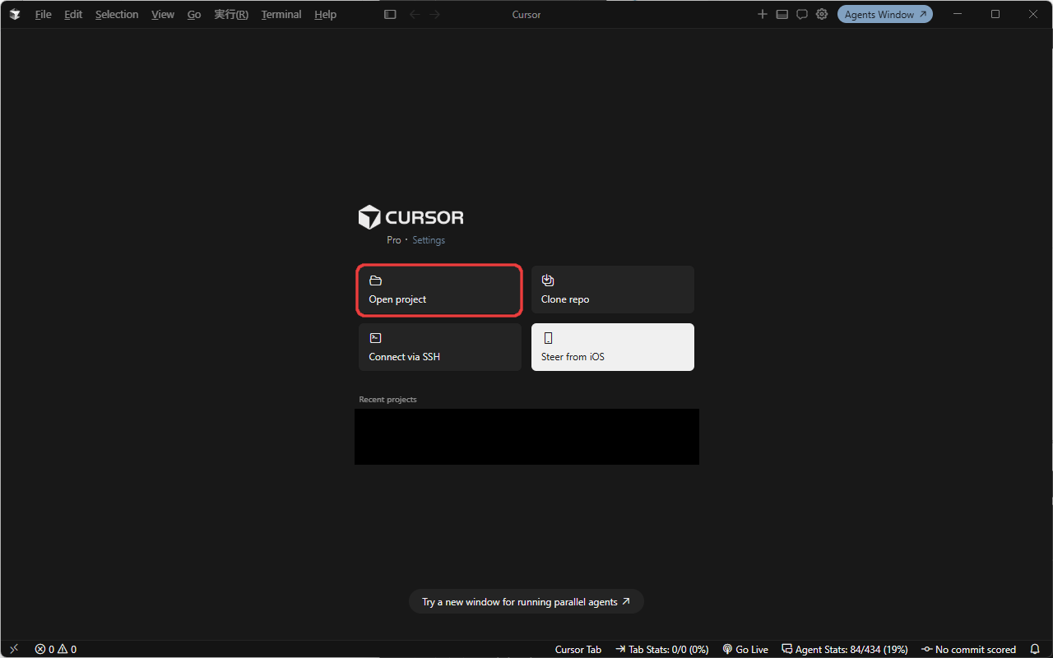Click Go Live in status bar
The height and width of the screenshot is (658, 1053).
745,650
